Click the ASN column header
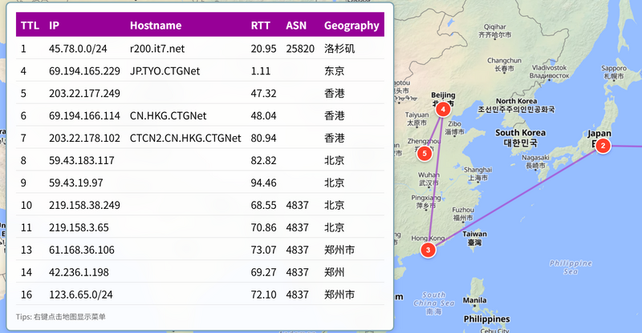 [x=296, y=26]
